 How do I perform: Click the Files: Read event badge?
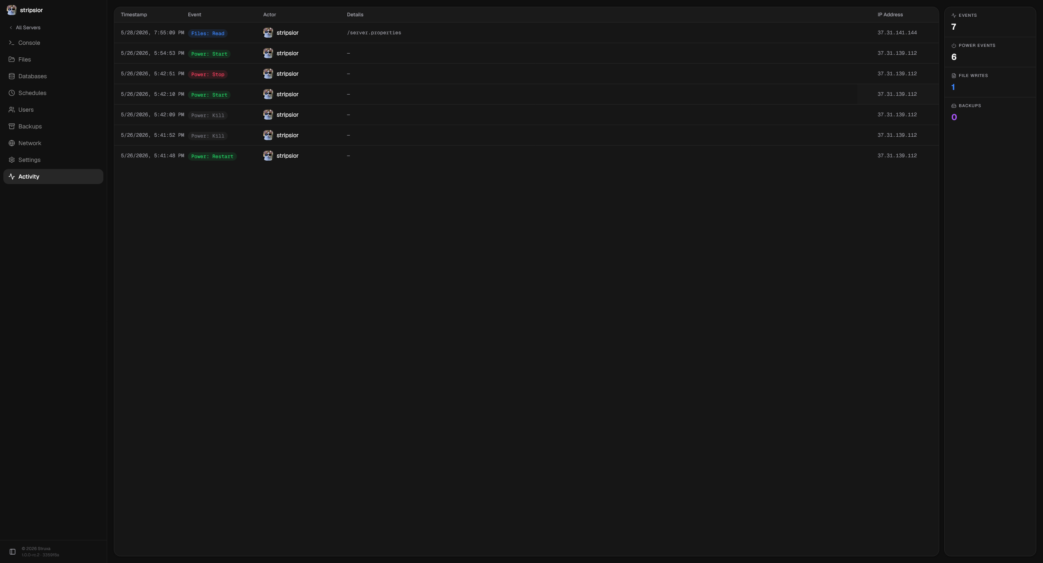coord(208,33)
